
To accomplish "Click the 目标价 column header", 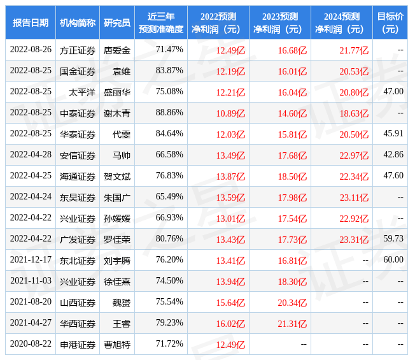I will click(390, 23).
